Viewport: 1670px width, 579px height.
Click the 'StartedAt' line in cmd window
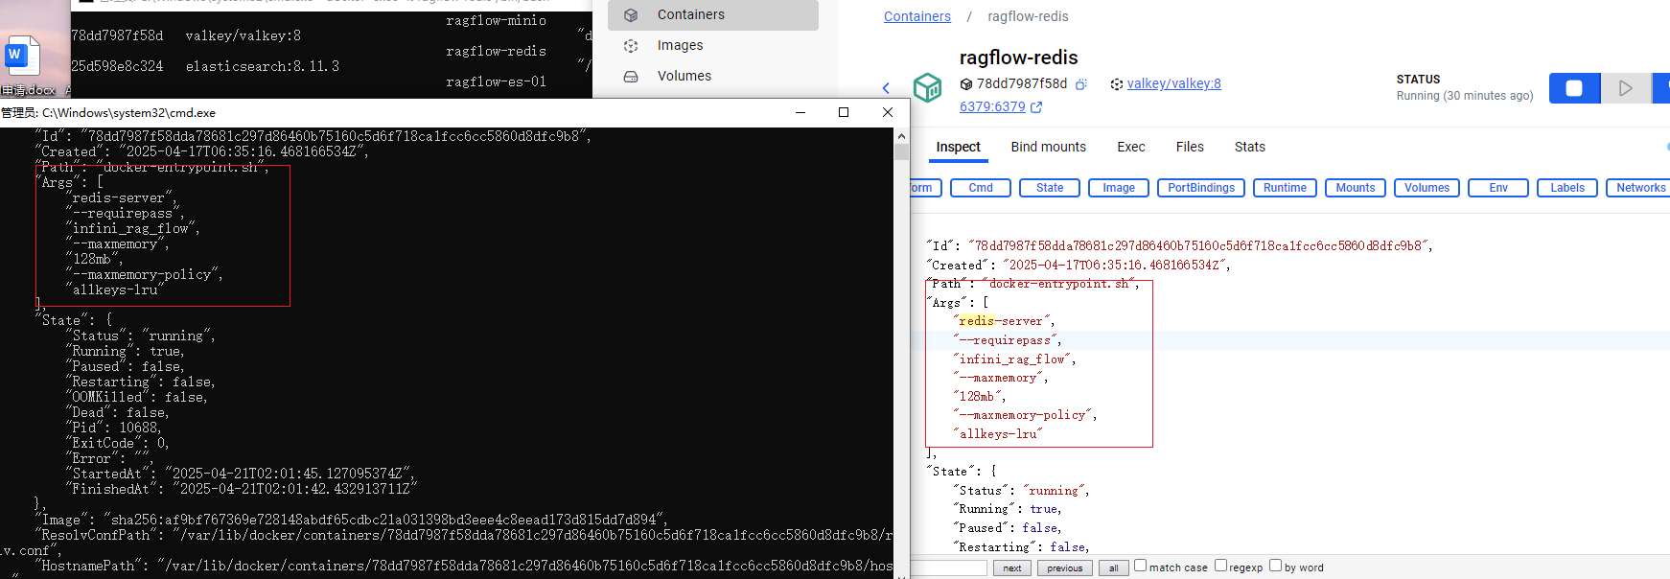click(x=241, y=474)
